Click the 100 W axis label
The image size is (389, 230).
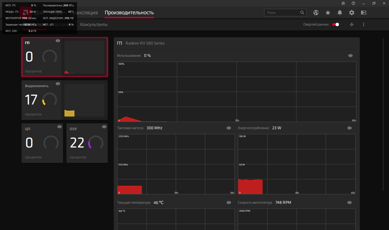[242, 136]
